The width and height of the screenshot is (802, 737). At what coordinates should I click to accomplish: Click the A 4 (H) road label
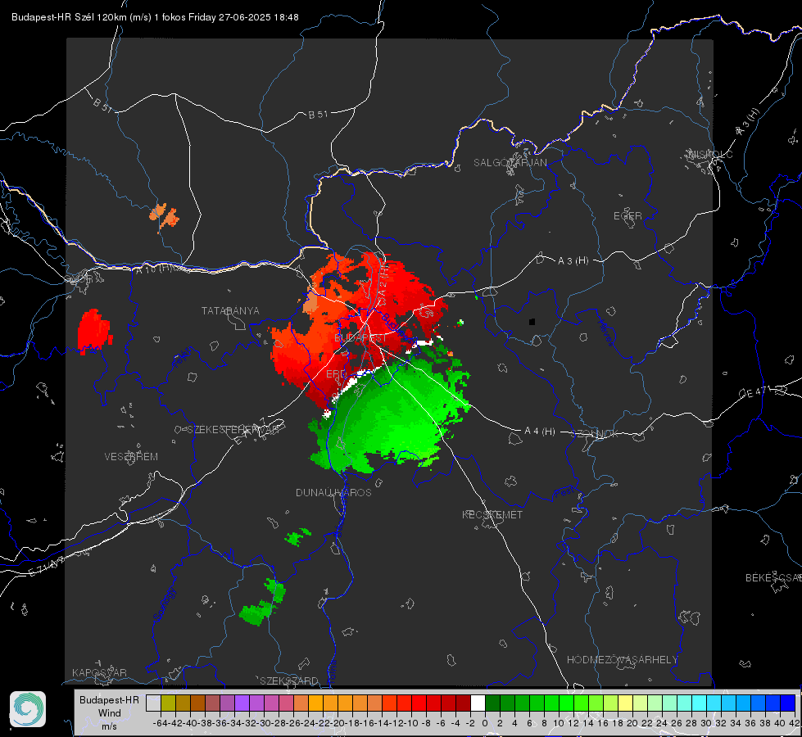pos(540,432)
